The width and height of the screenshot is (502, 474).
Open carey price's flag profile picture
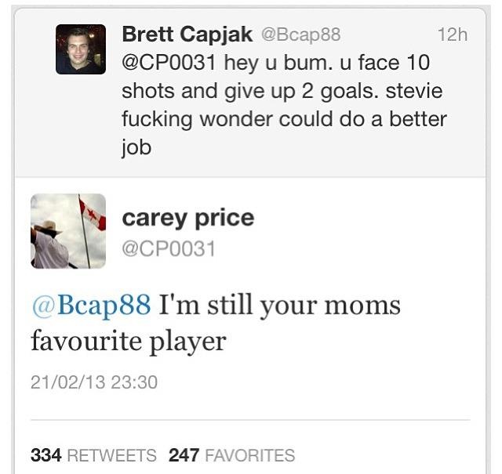click(68, 231)
